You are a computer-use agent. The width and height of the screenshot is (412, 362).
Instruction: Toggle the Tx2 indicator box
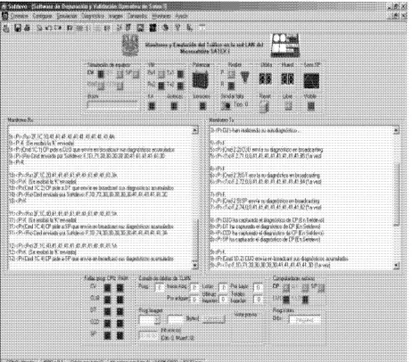pyautogui.click(x=180, y=86)
